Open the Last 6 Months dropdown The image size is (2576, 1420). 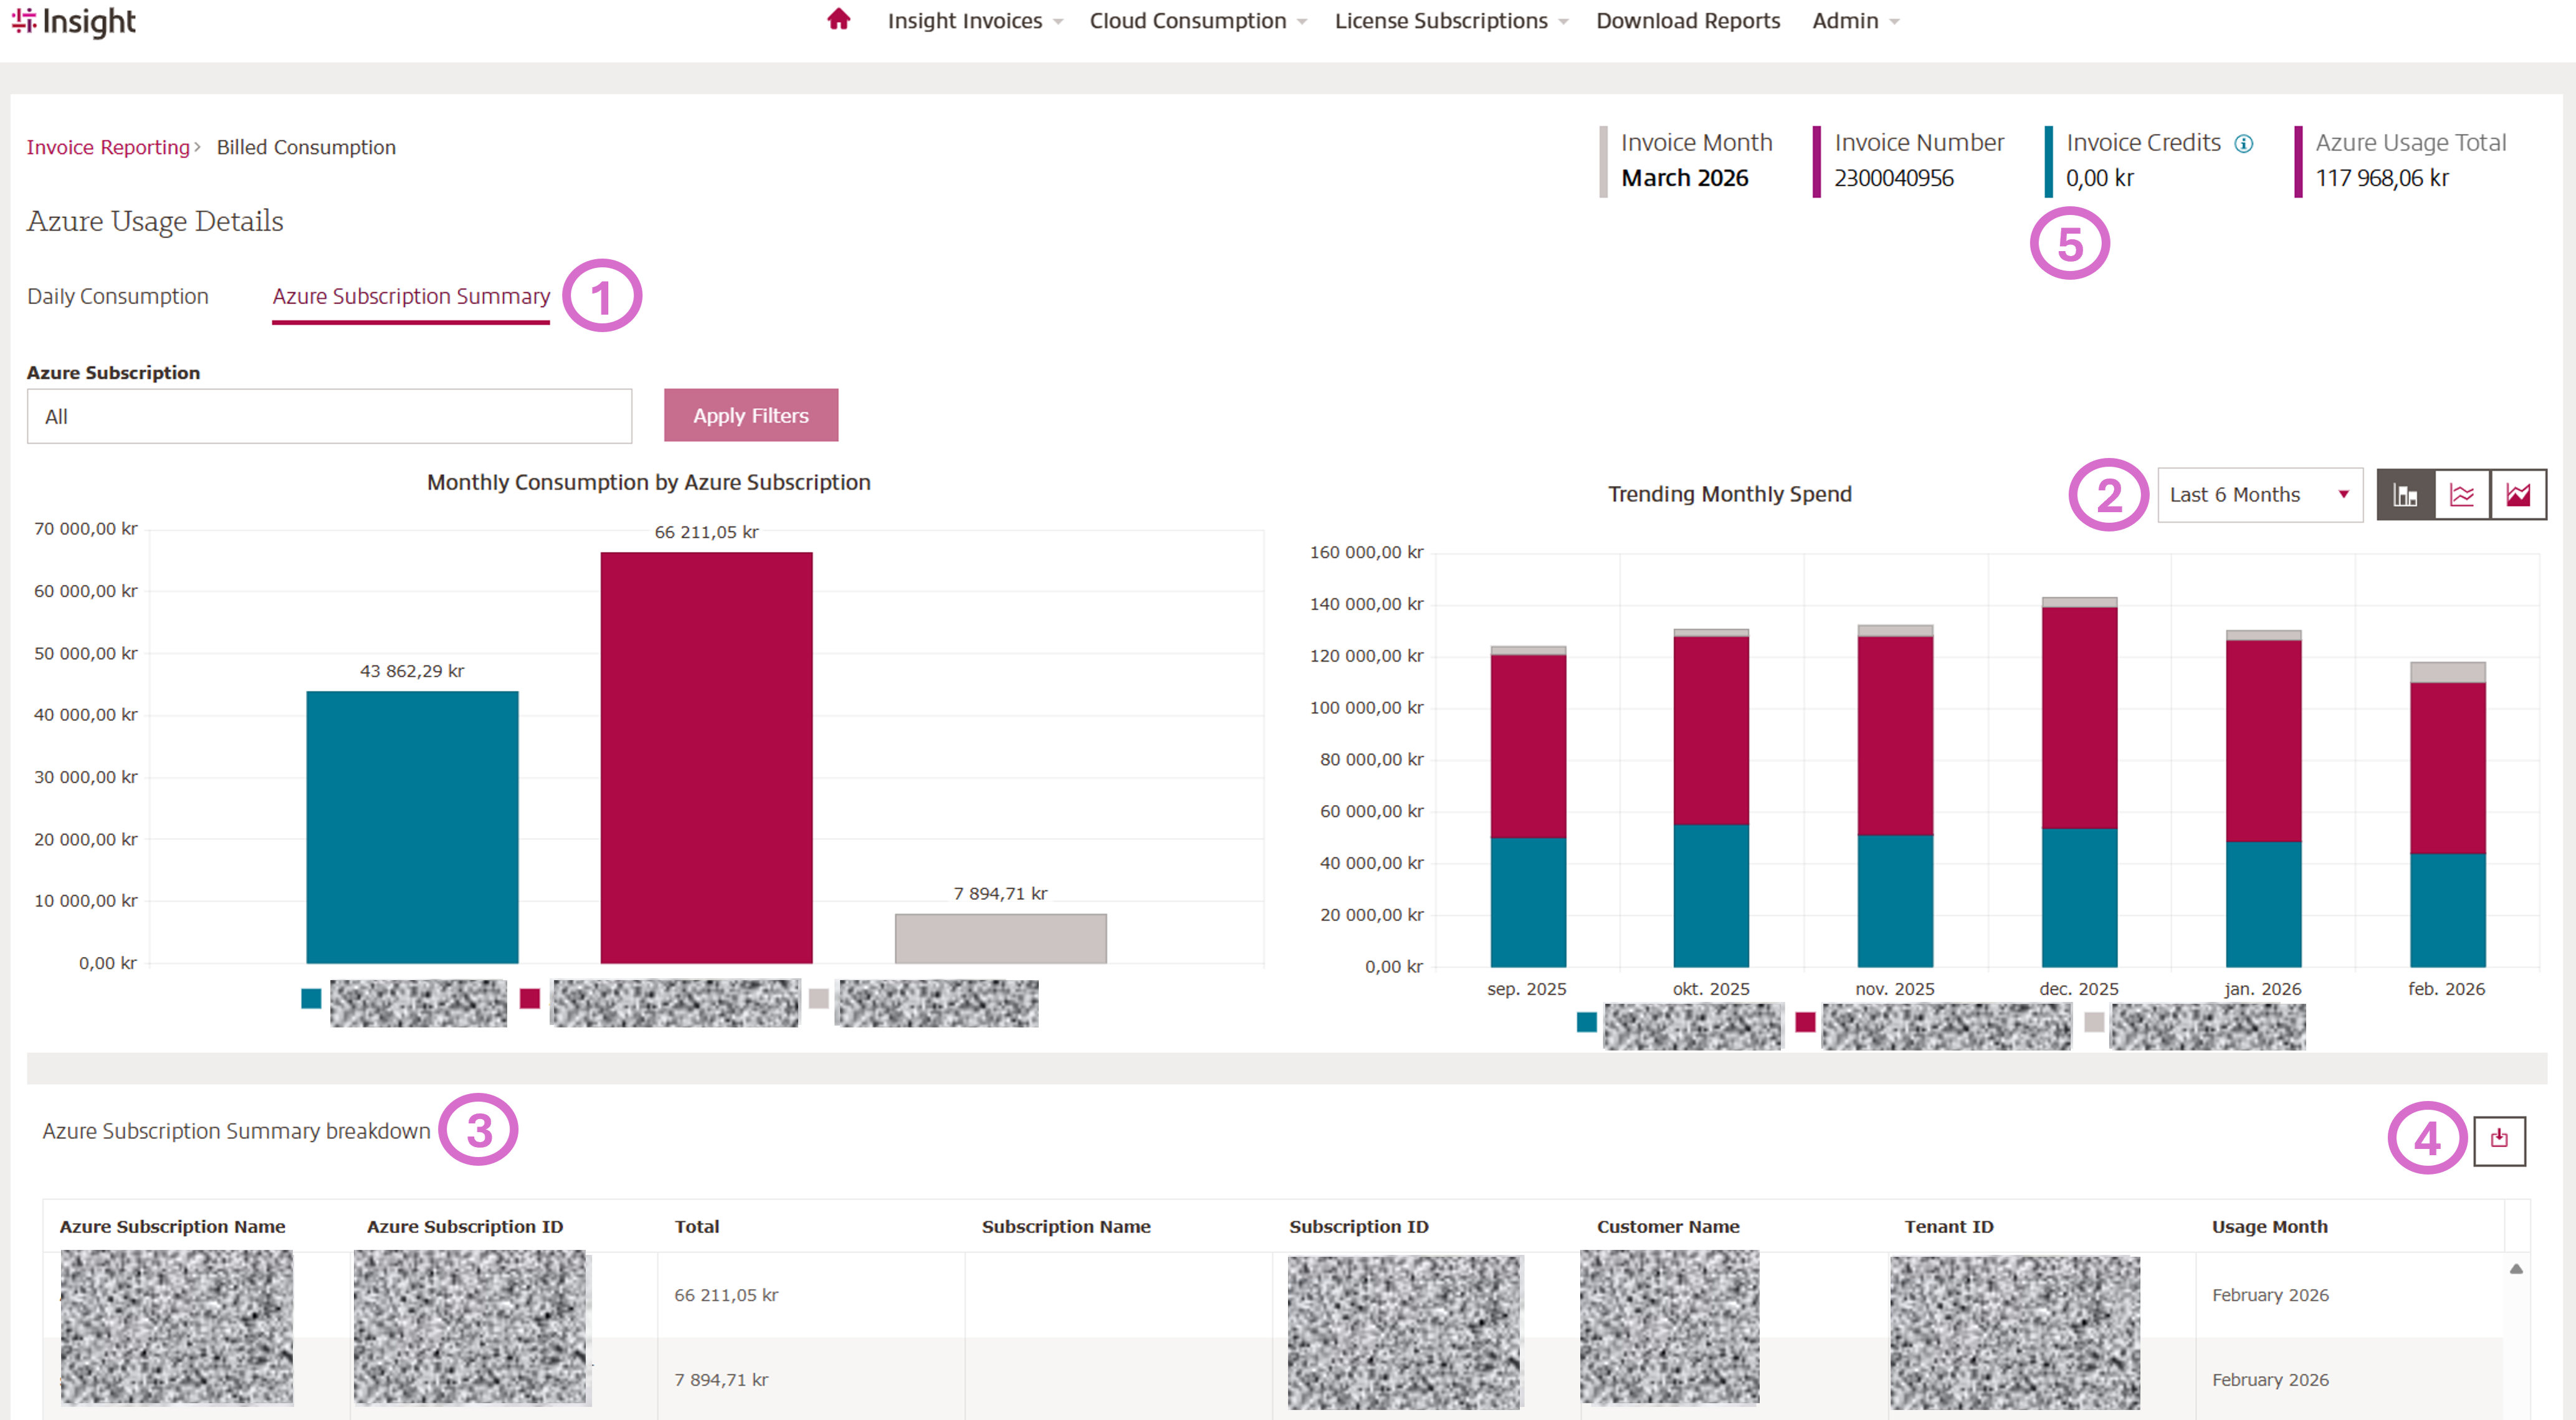click(2259, 495)
